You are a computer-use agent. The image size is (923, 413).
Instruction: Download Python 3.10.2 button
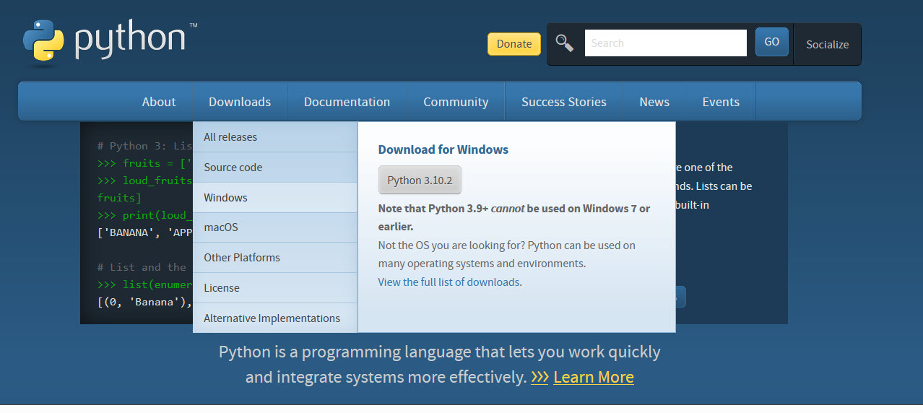(420, 181)
